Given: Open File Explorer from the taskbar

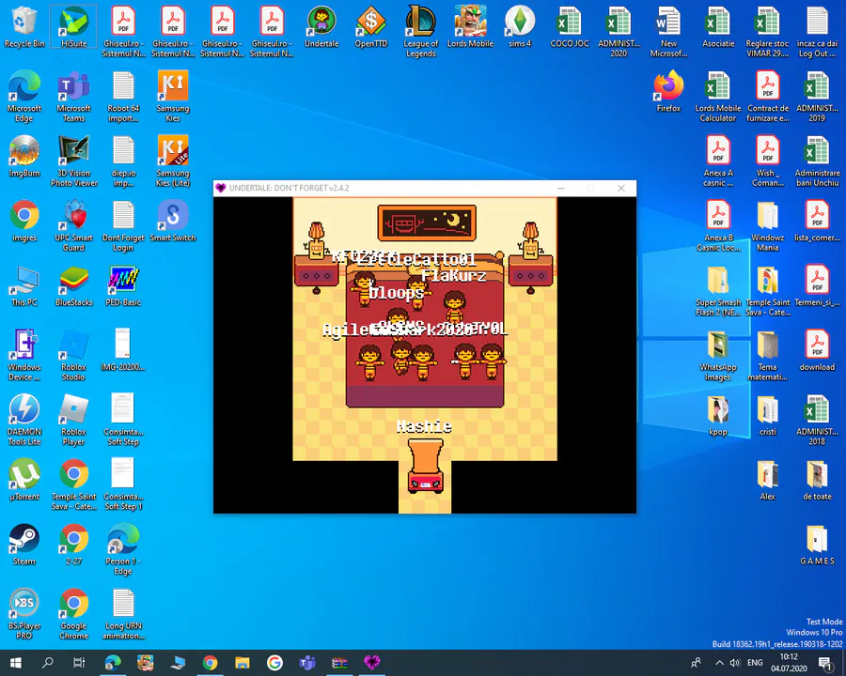Looking at the screenshot, I should coord(243,663).
